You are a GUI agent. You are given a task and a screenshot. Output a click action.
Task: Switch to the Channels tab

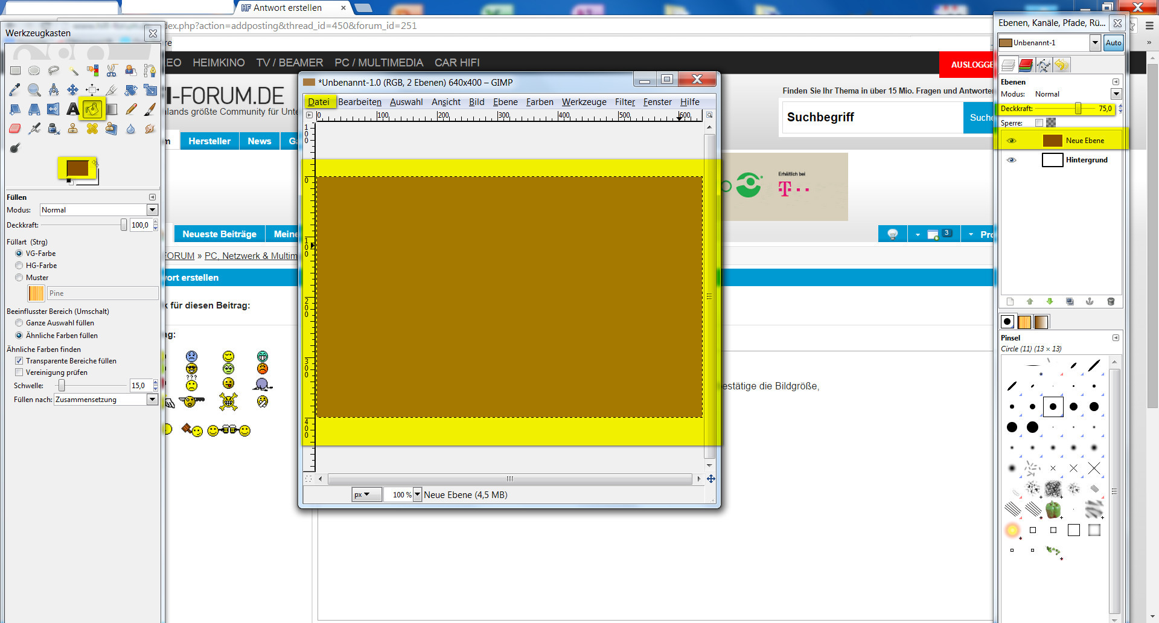pyautogui.click(x=1026, y=65)
